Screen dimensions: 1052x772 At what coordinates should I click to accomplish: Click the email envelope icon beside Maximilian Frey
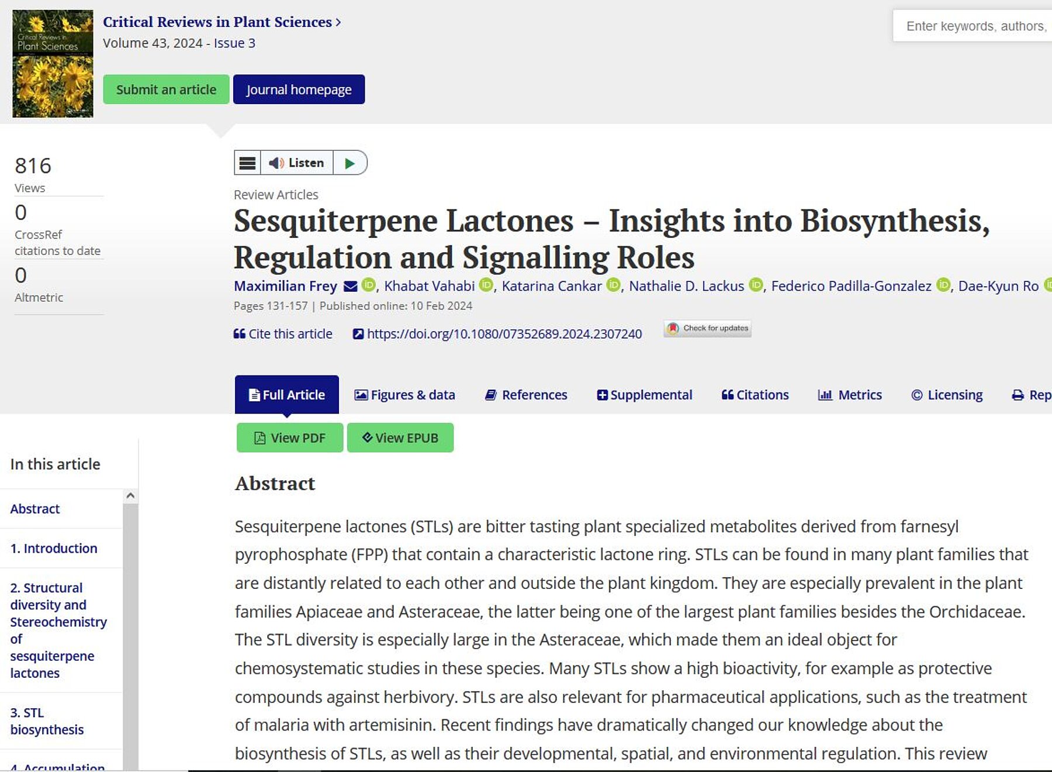click(350, 286)
